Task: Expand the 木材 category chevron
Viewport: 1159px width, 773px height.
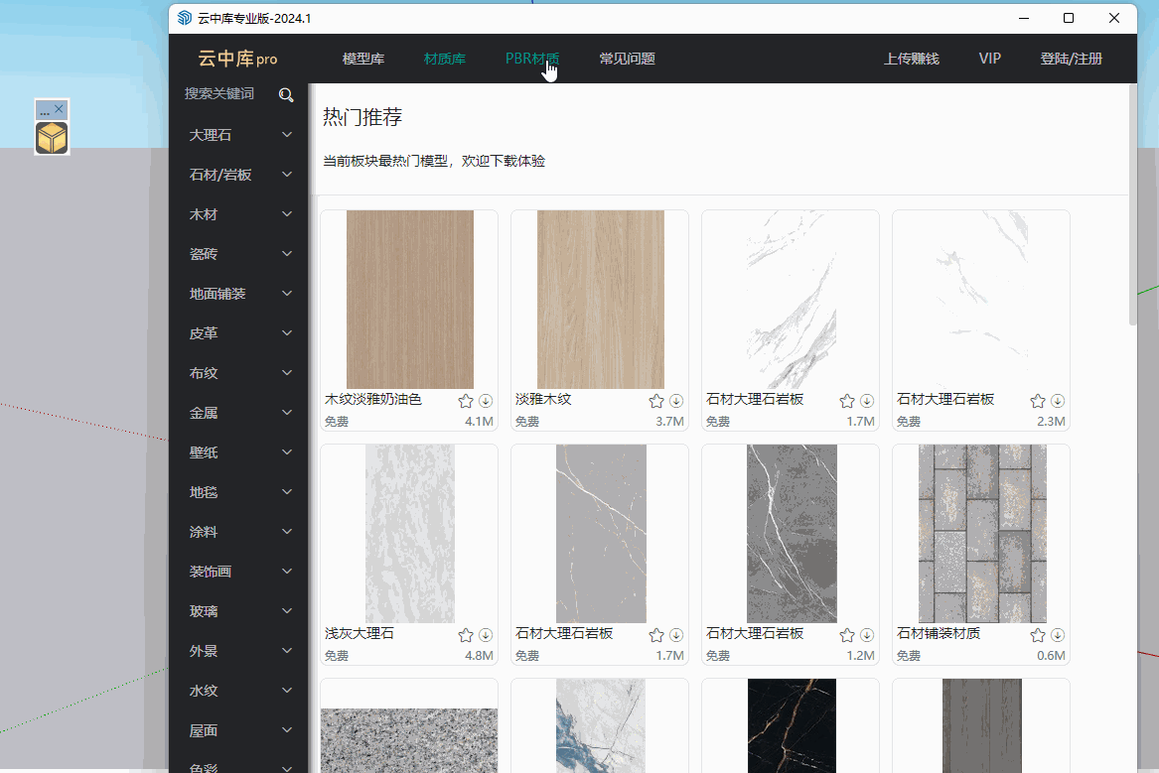Action: (x=287, y=214)
